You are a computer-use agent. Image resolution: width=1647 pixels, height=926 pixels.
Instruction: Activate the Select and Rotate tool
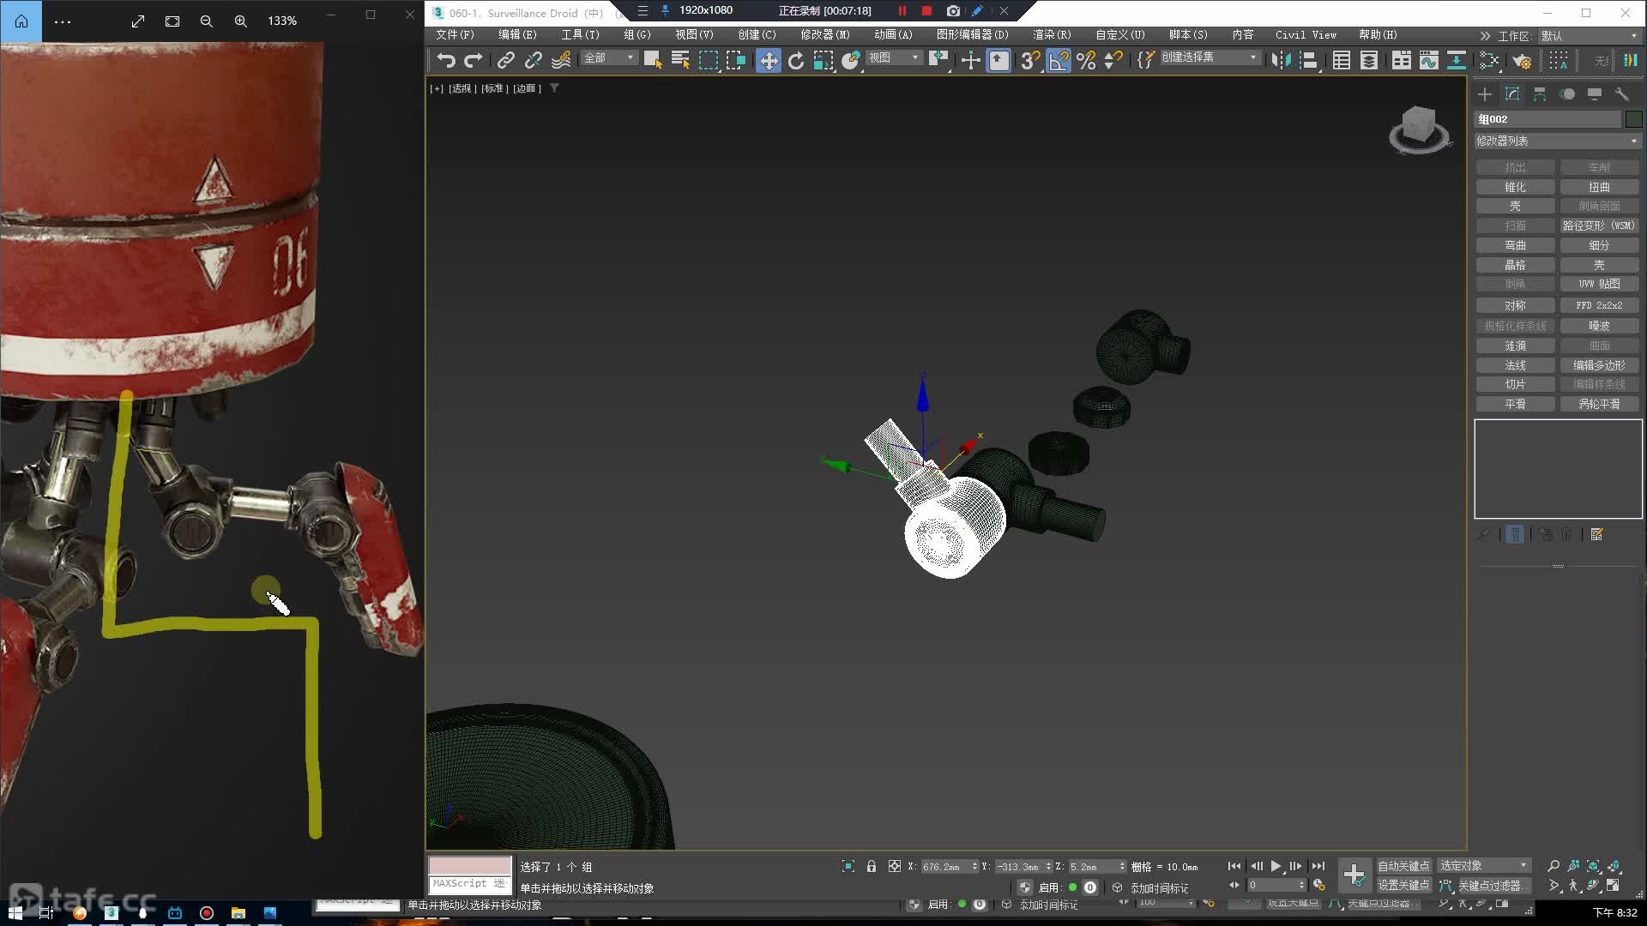tap(796, 60)
